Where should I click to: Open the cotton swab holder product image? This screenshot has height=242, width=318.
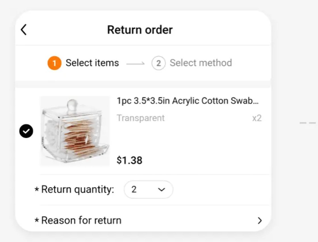point(75,131)
